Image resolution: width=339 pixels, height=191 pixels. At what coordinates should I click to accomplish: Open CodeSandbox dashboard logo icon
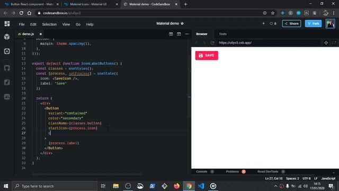(7, 24)
